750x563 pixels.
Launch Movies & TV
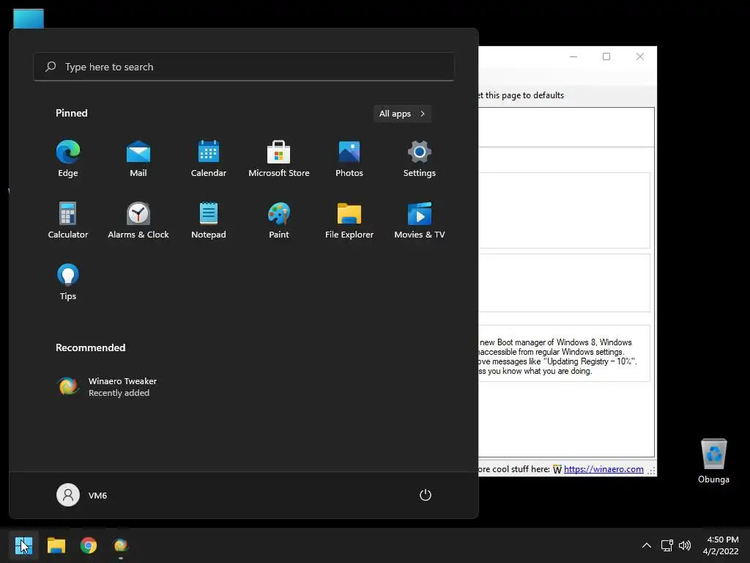pos(420,221)
